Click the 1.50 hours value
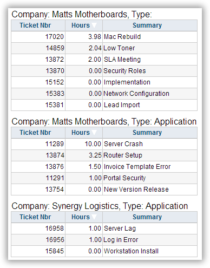 point(95,167)
